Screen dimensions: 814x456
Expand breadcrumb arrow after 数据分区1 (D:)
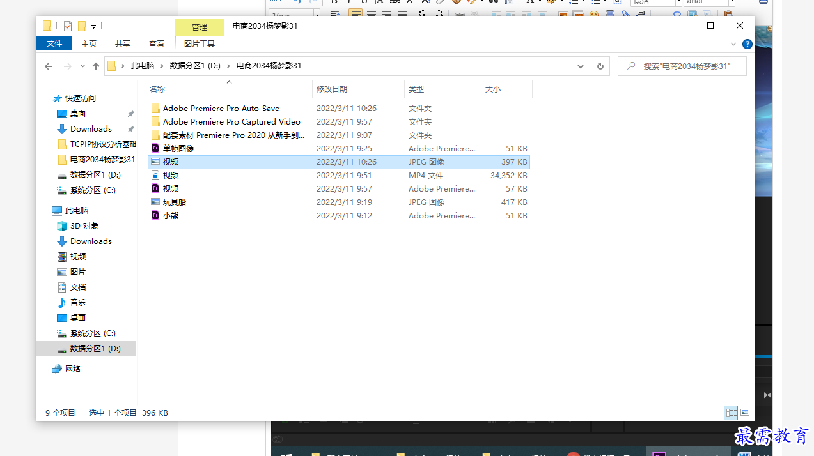point(229,66)
